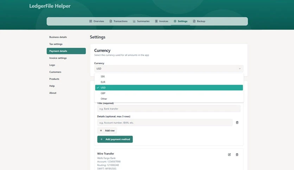Click the Invoices icon in navigation
The width and height of the screenshot is (294, 170).
(x=156, y=21)
